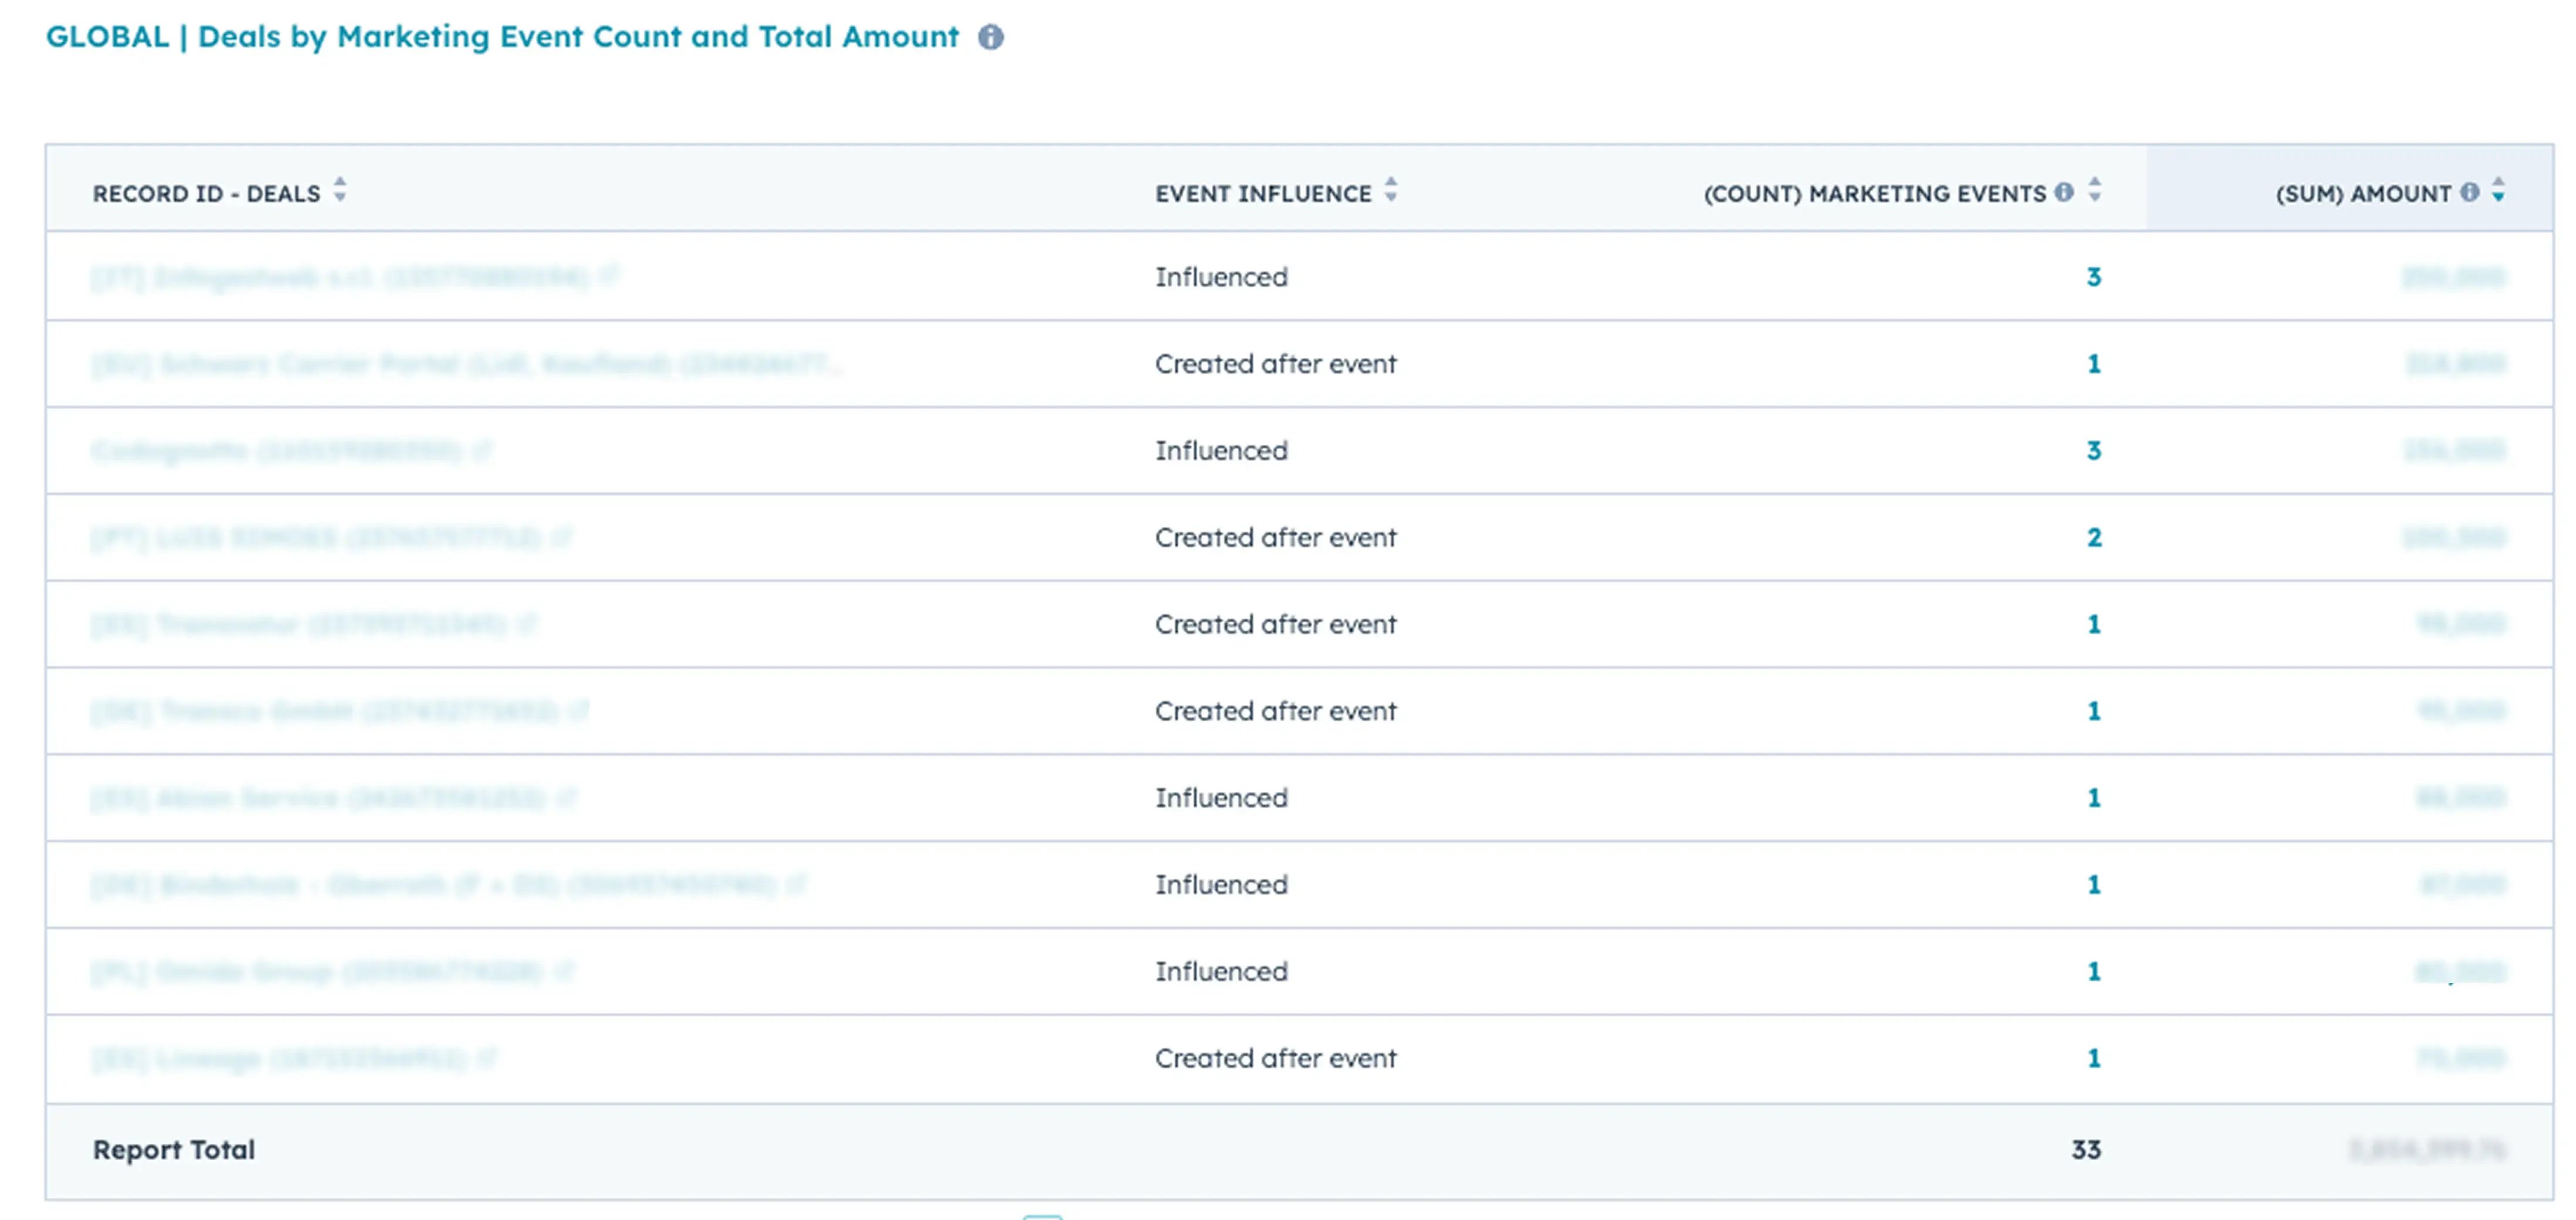Sort by Record ID - Deals column
Image resolution: width=2576 pixels, height=1220 pixels.
340,190
